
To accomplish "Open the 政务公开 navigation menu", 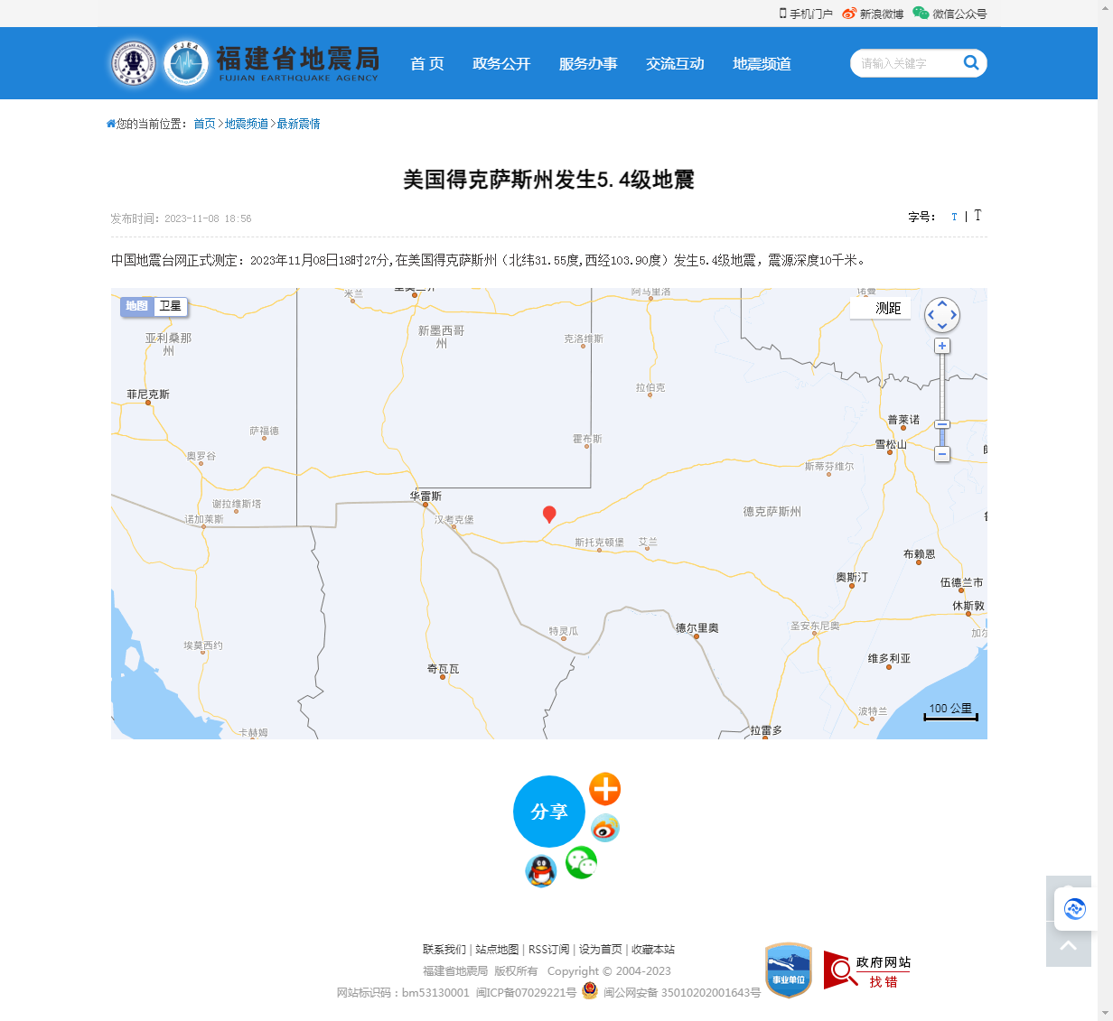I will [501, 63].
